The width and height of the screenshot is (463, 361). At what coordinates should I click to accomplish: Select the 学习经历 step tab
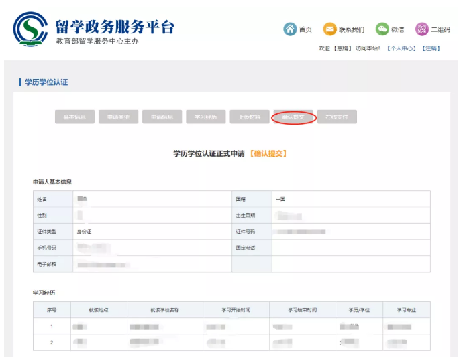click(205, 117)
